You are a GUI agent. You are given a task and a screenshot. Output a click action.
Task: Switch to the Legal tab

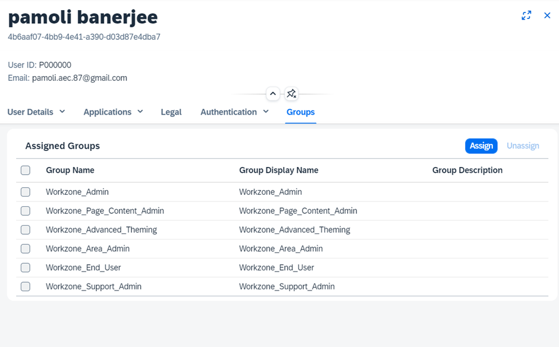pos(171,112)
